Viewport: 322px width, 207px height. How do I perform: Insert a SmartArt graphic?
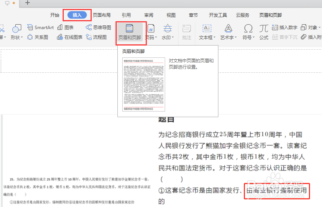[x=41, y=27]
